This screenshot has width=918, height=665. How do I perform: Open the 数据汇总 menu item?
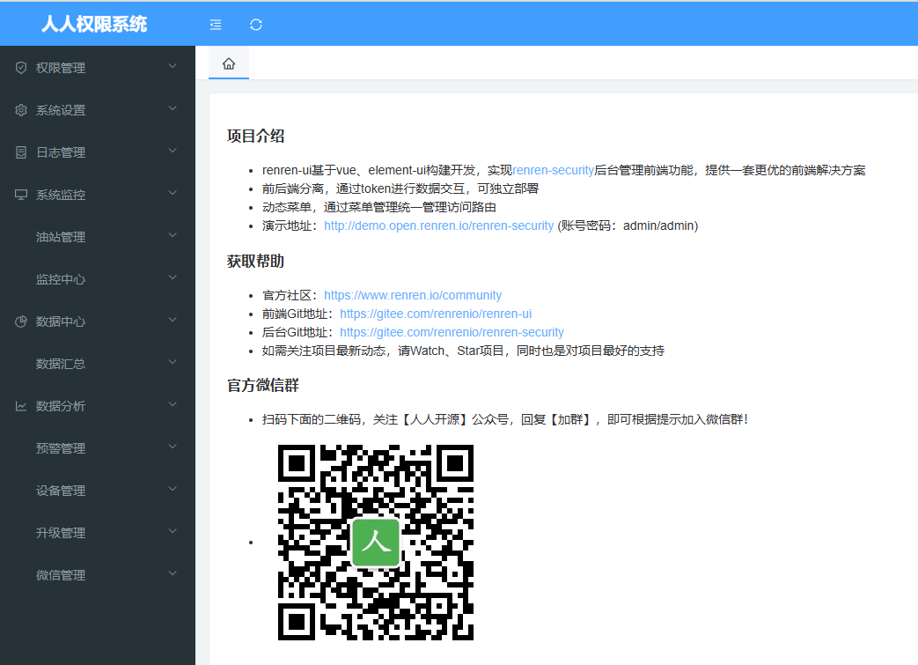click(x=97, y=364)
